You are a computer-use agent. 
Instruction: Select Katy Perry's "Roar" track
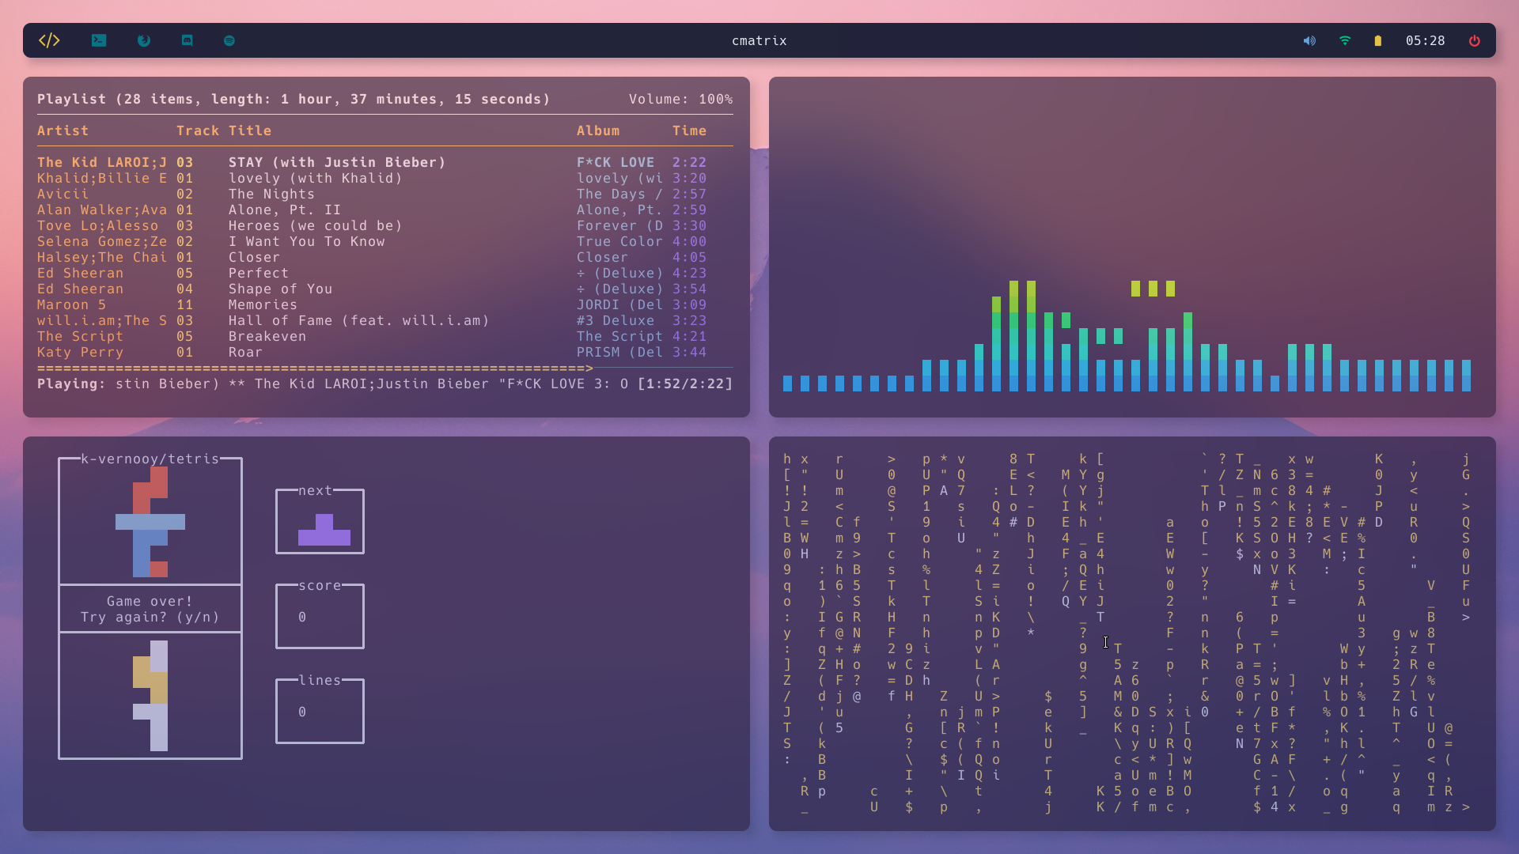(x=245, y=352)
